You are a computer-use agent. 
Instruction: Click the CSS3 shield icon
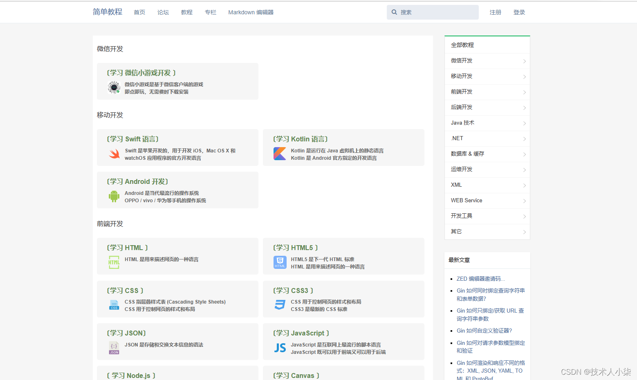pos(280,305)
